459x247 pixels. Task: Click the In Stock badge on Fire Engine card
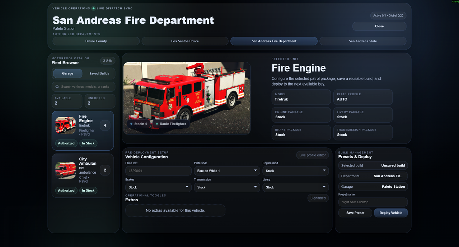coord(88,143)
